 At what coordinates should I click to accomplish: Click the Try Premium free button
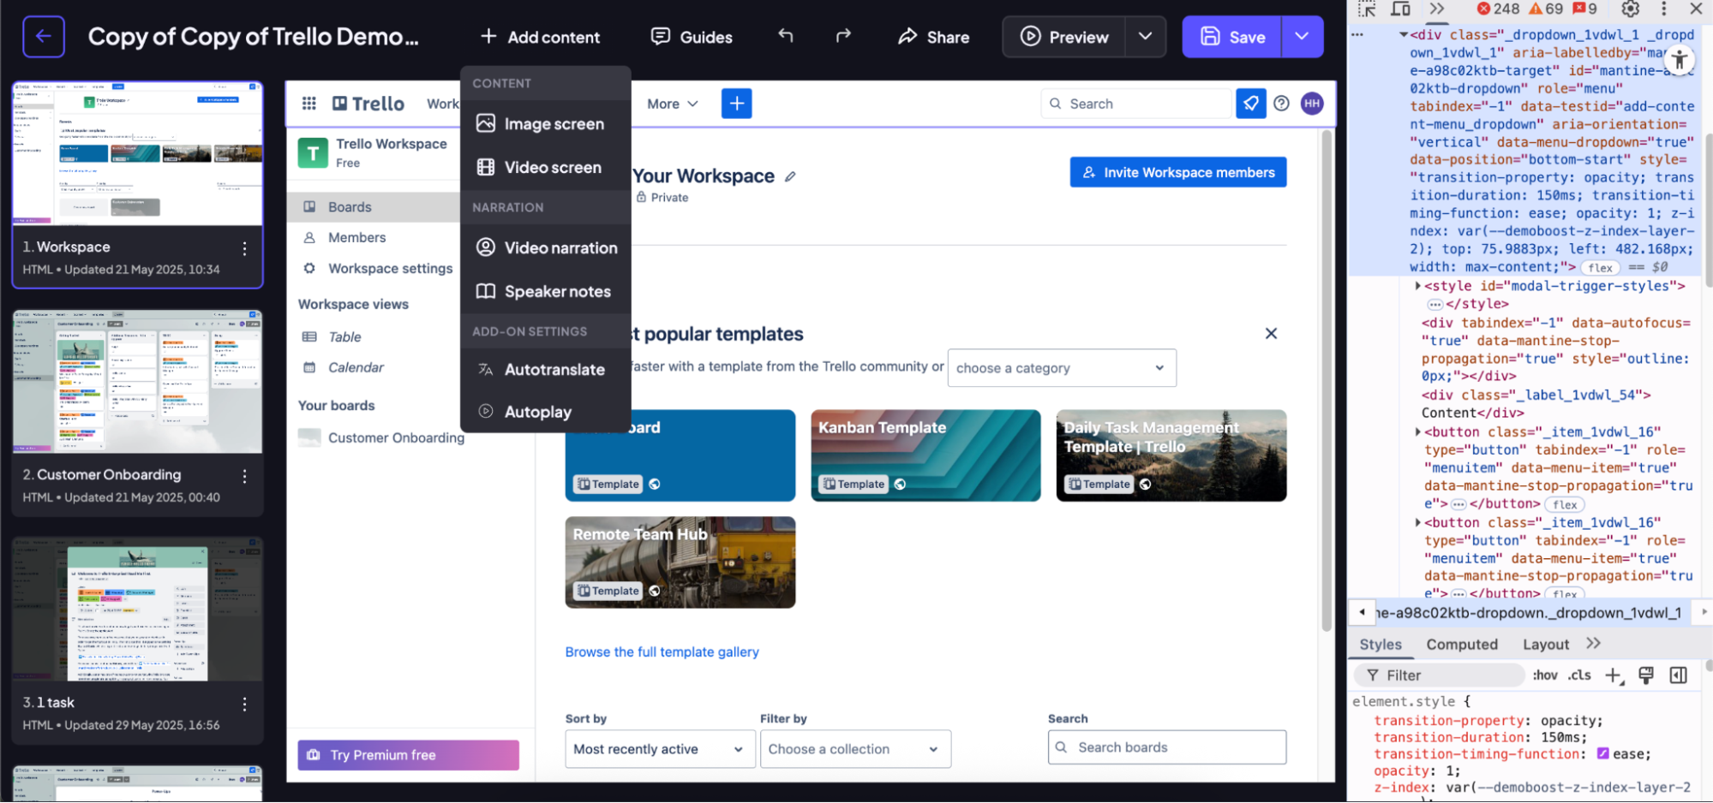[x=408, y=755]
